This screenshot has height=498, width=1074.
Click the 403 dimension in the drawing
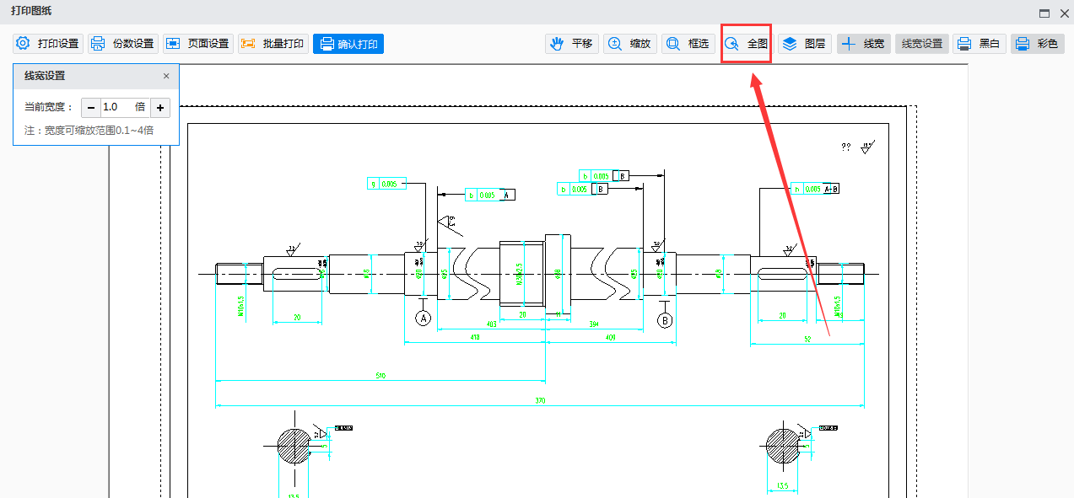tap(490, 324)
